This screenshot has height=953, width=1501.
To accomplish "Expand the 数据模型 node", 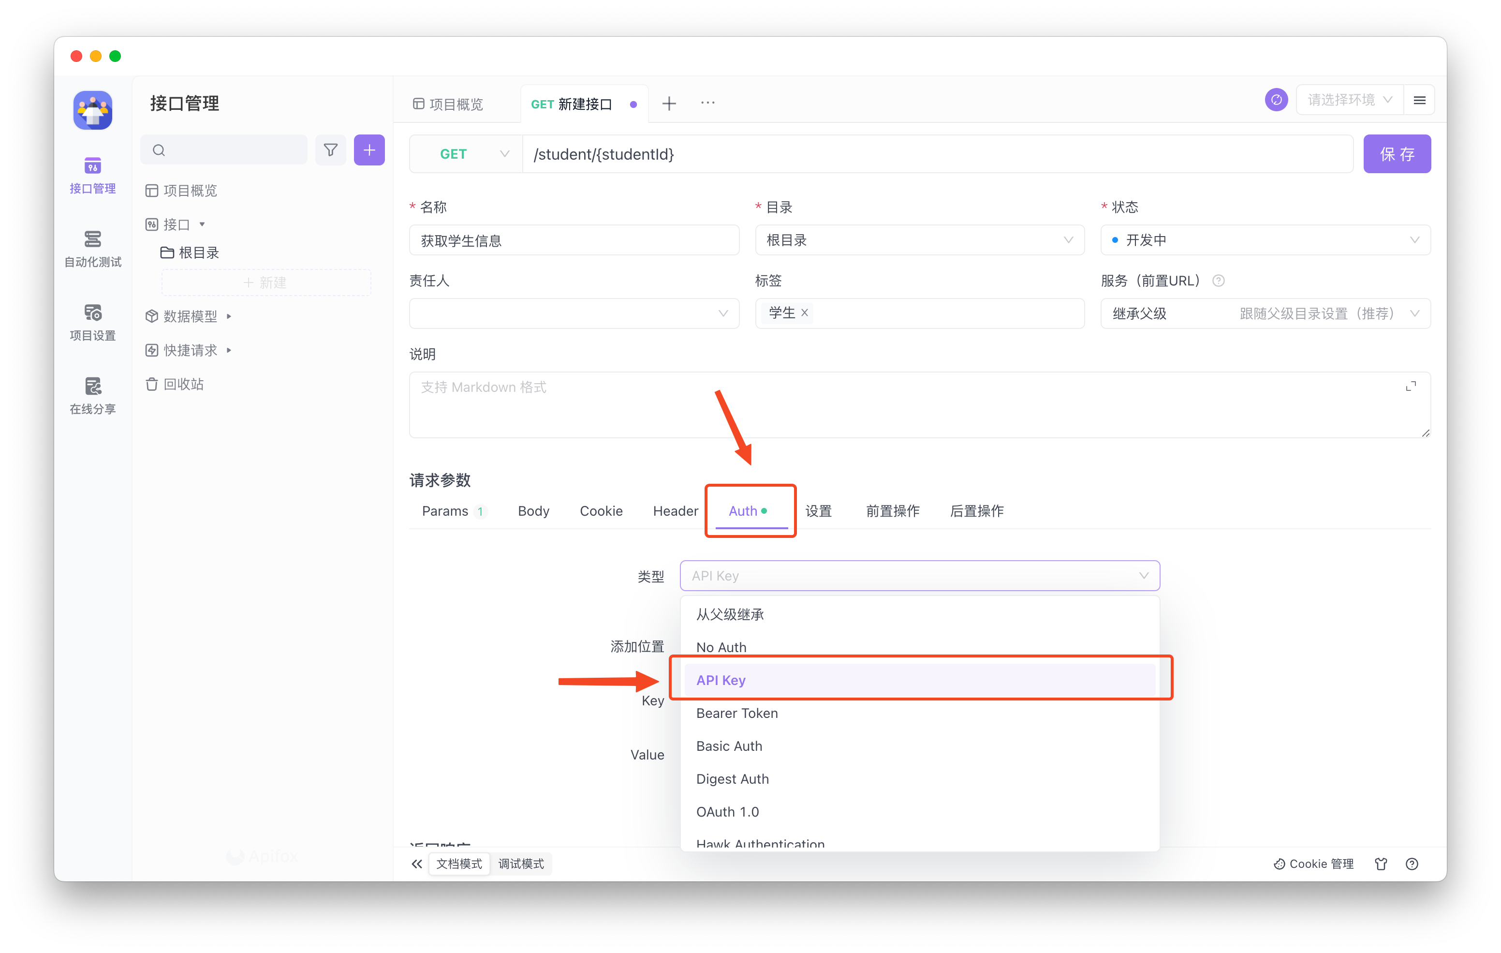I will click(229, 316).
